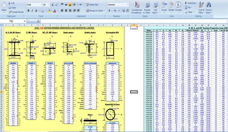Toggle Underline formatting
This screenshot has height=132, width=228.
click(36, 11)
